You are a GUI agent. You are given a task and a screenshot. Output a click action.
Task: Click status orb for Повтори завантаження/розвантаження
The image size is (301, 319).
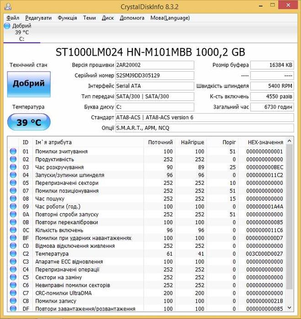click(13, 309)
